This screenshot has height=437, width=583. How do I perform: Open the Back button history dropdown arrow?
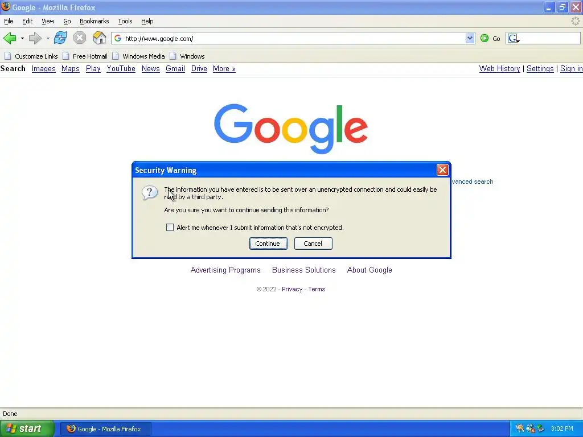point(22,38)
